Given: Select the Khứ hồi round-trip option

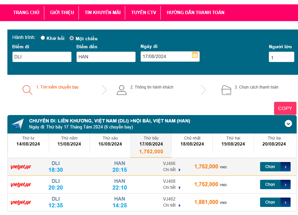Looking at the screenshot, I should pyautogui.click(x=43, y=38).
